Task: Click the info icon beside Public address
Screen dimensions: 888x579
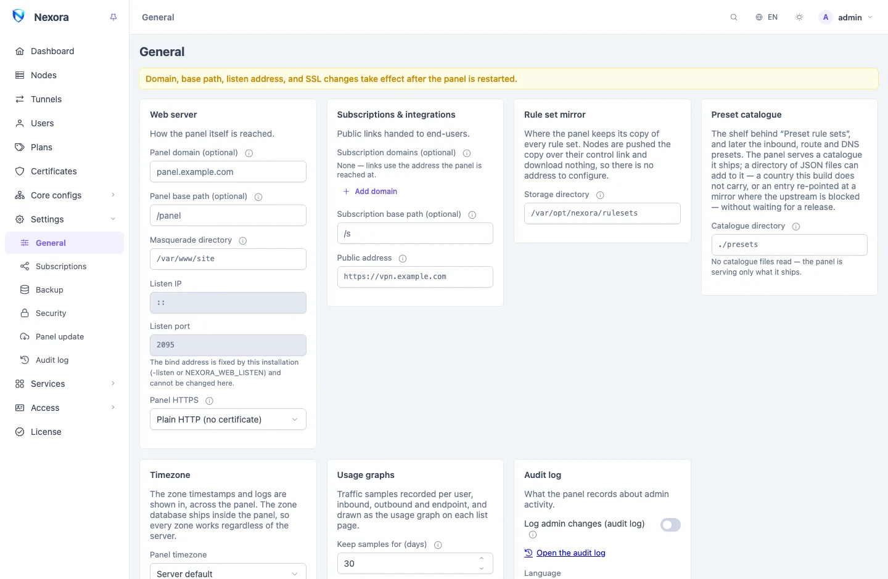Action: pyautogui.click(x=403, y=259)
